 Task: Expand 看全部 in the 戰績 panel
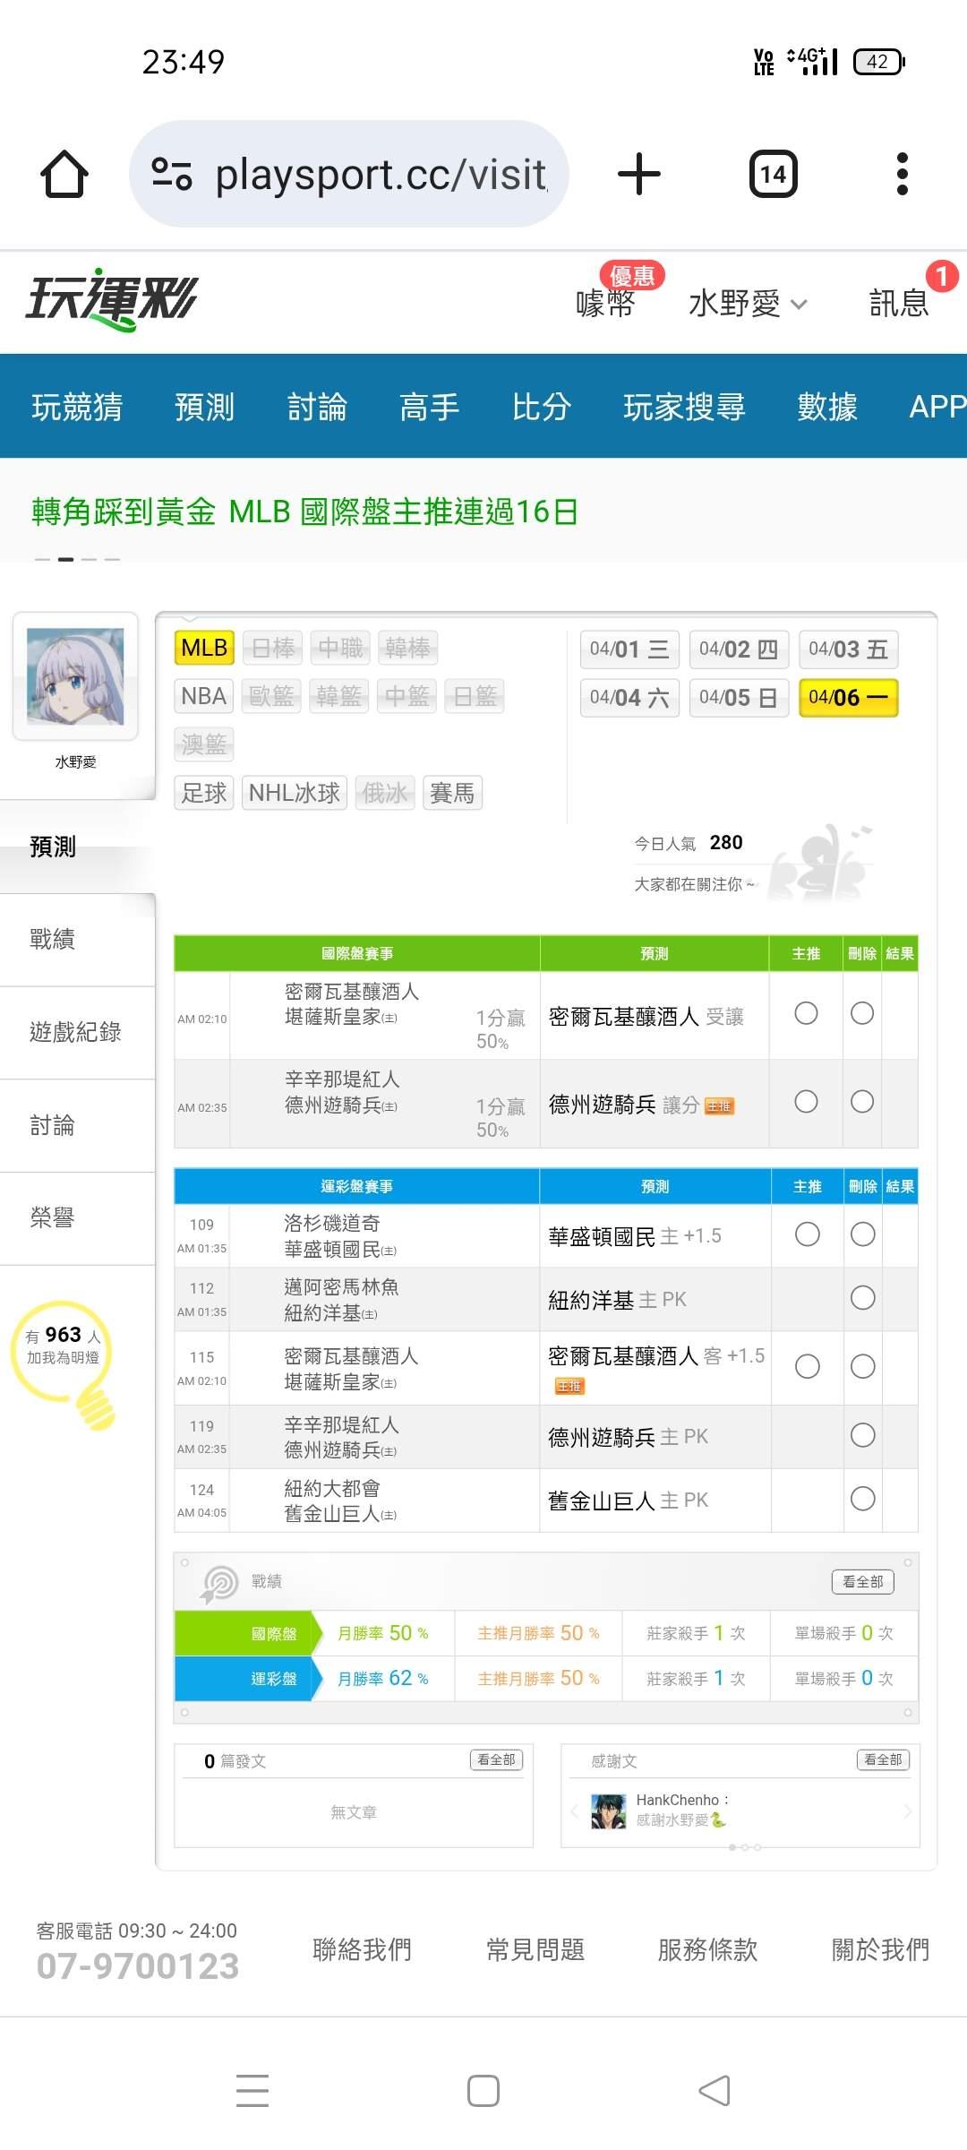click(x=862, y=1582)
